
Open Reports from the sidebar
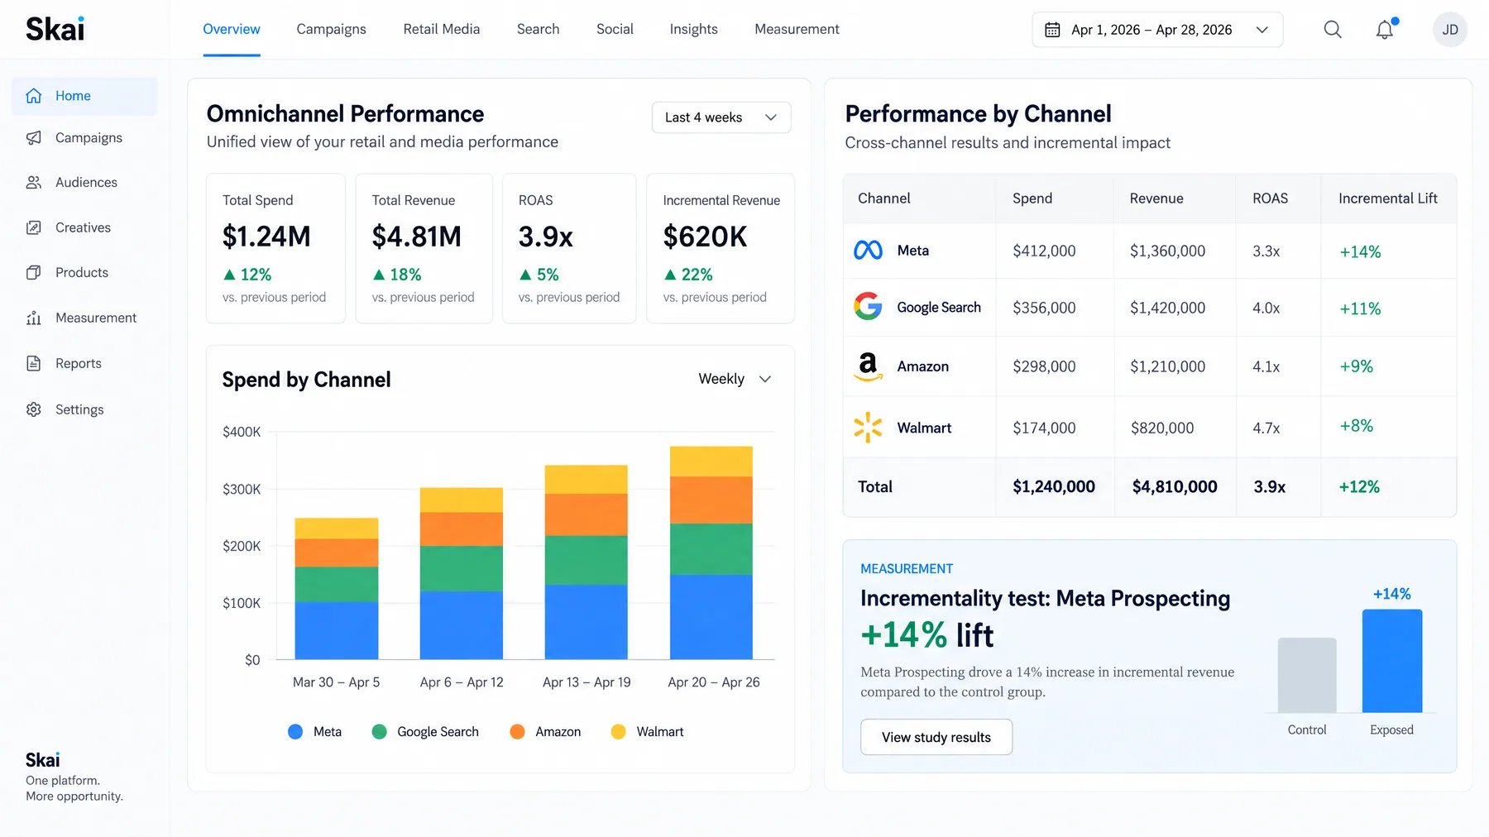click(84, 363)
